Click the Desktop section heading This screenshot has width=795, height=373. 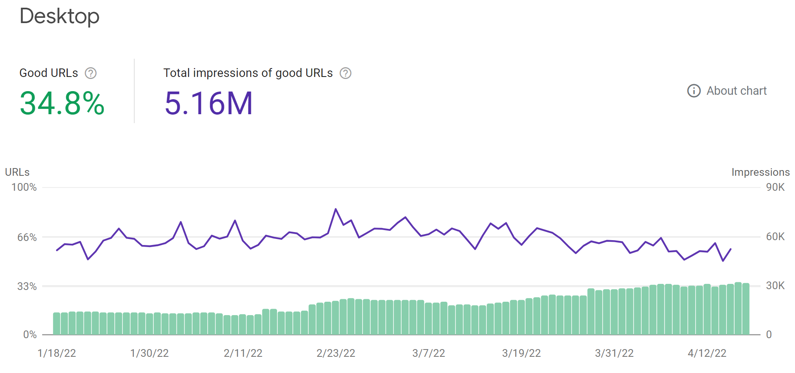[60, 16]
